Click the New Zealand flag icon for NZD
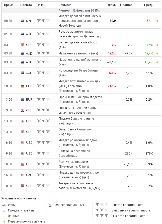Image resolution: width=162 pixels, height=224 pixels. coord(23,21)
